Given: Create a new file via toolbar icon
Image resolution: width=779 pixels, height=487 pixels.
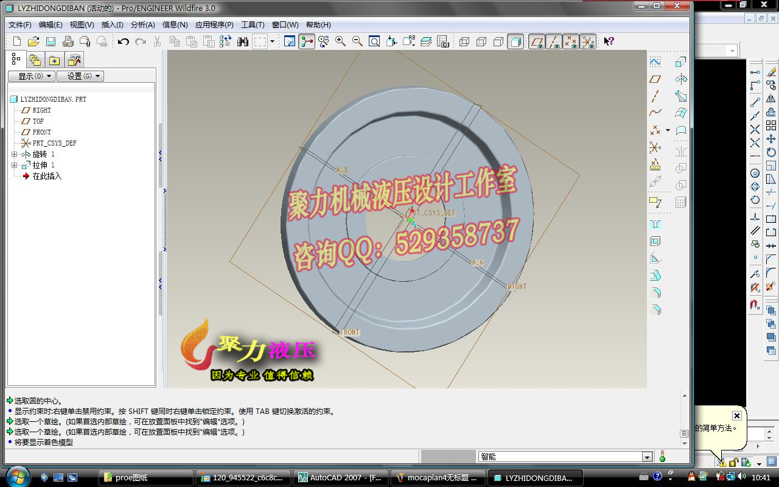Looking at the screenshot, I should coord(17,41).
